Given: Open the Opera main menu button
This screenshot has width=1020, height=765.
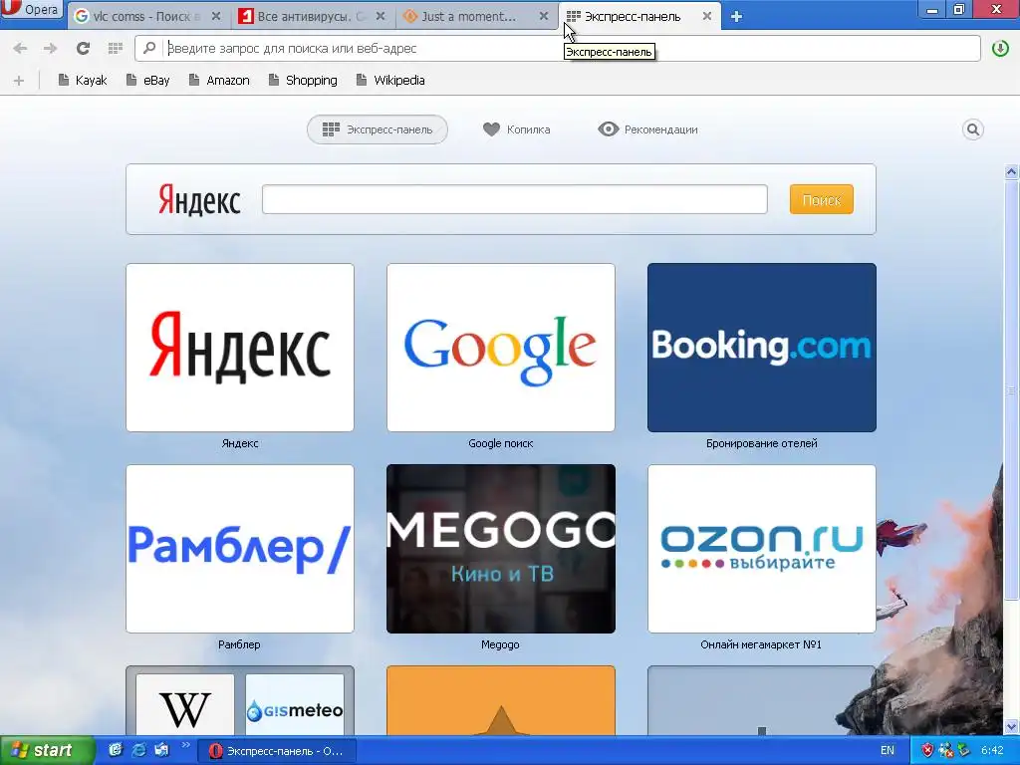Looking at the screenshot, I should [31, 10].
